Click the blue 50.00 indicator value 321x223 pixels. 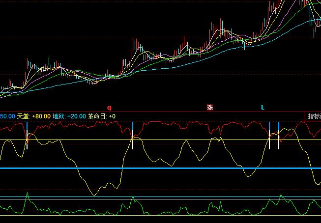pos(7,116)
